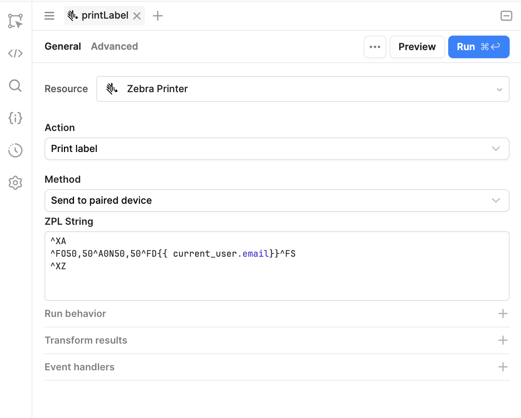Viewport: 521px width, 418px height.
Task: Open the Action Print label dropdown
Action: (277, 149)
